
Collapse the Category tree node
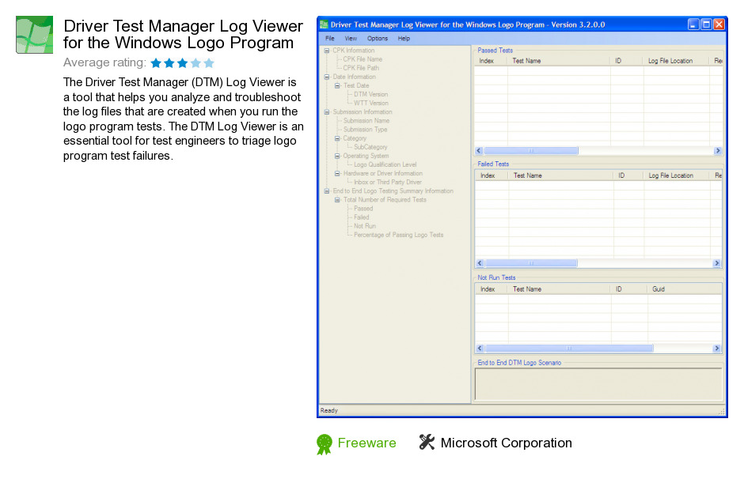coord(337,138)
